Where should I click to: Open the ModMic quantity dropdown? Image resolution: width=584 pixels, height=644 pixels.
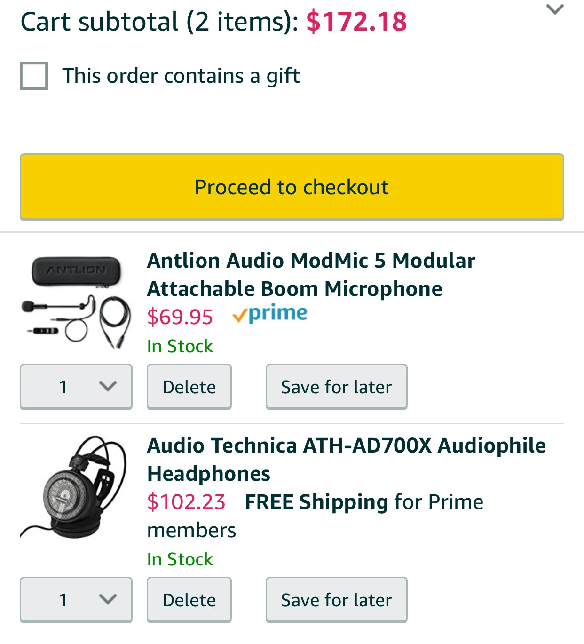point(76,387)
